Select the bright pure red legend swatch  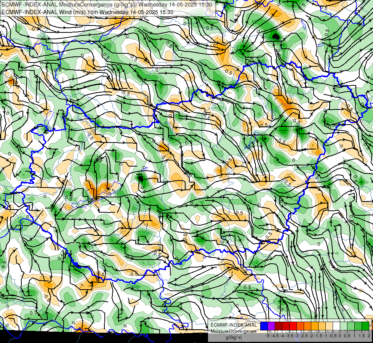[293, 326]
